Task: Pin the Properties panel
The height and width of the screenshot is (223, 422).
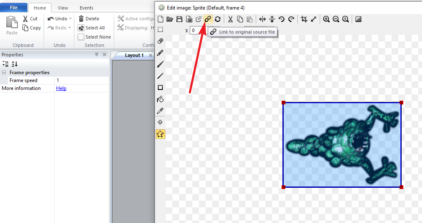Action: (x=97, y=55)
